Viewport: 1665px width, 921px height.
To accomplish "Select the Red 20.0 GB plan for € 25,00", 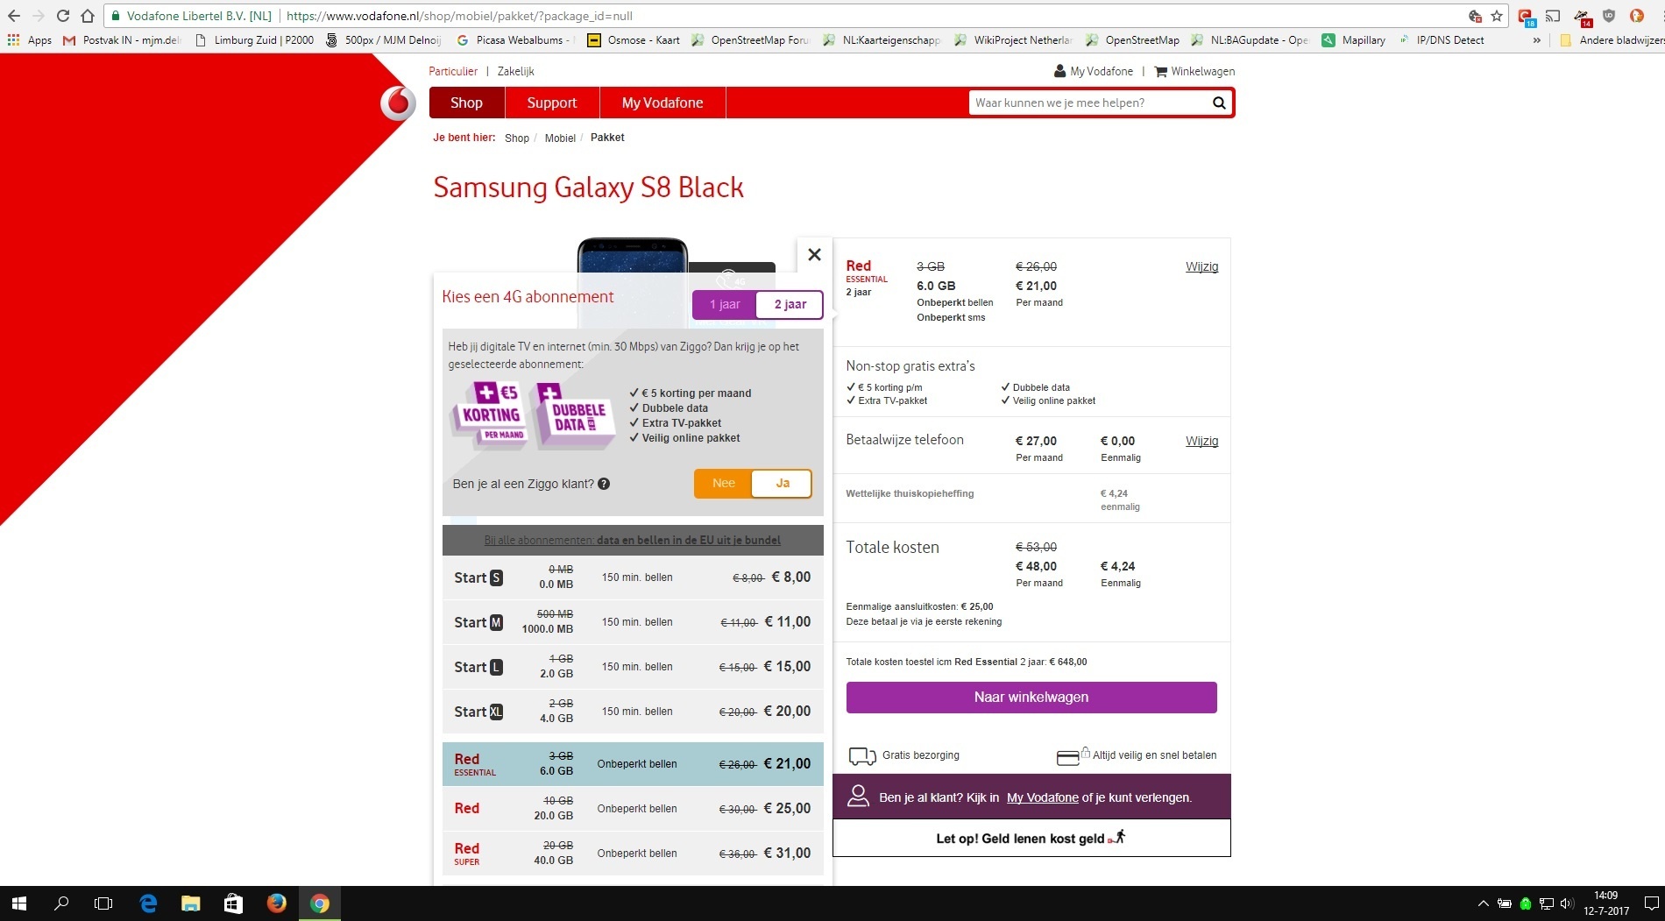I will pos(633,809).
